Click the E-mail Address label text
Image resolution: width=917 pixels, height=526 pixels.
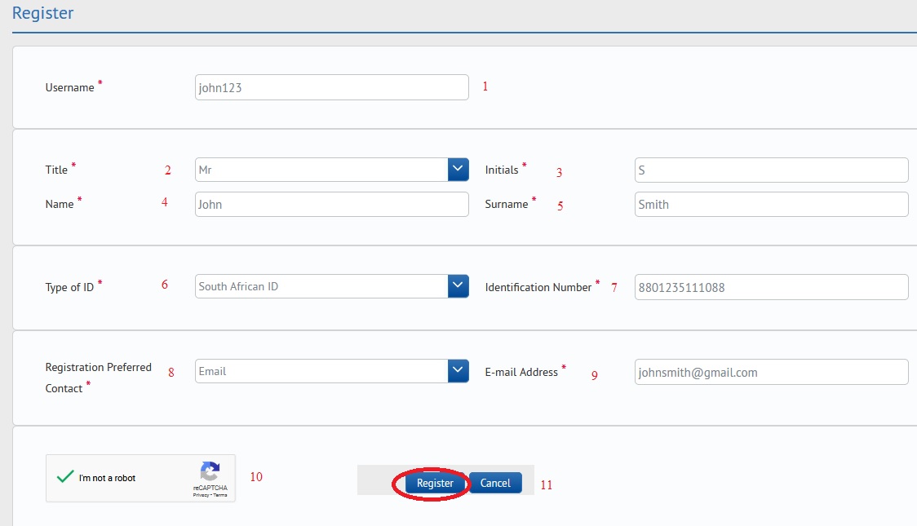click(x=521, y=372)
